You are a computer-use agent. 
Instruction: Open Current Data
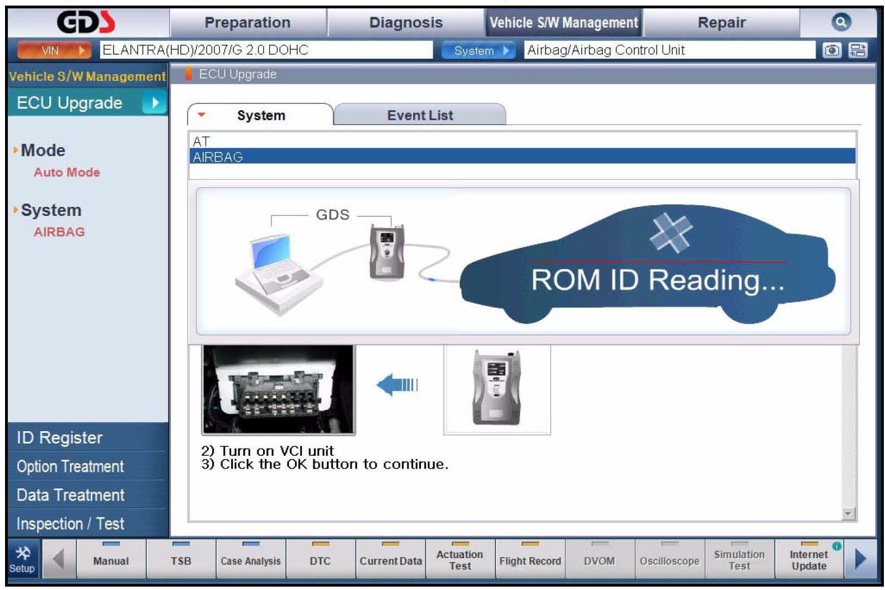point(390,559)
